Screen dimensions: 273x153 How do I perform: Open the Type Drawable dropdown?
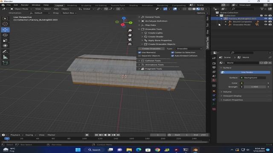coord(189,49)
